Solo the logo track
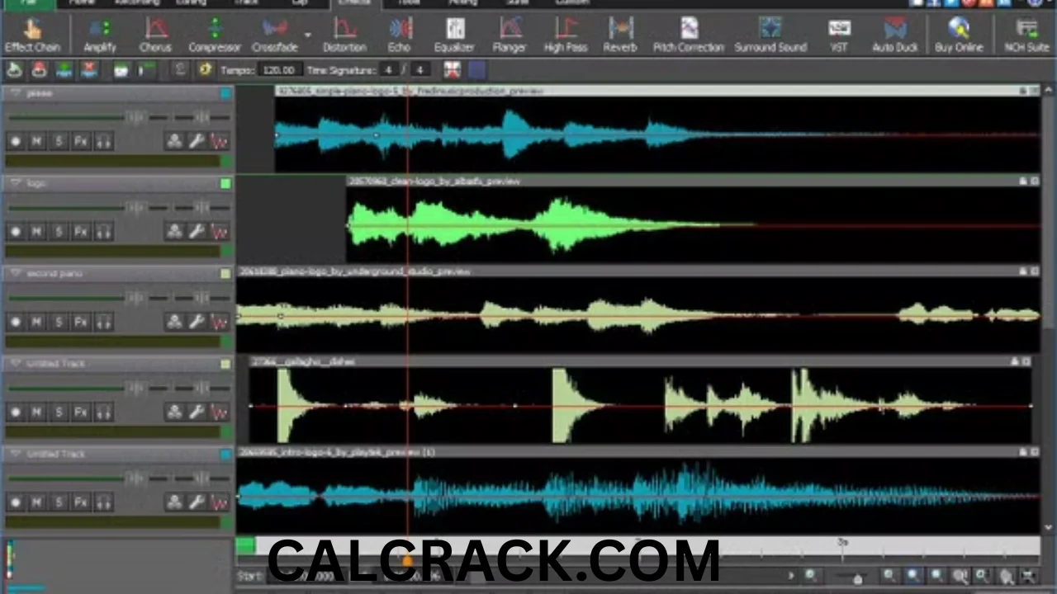 [x=59, y=232]
